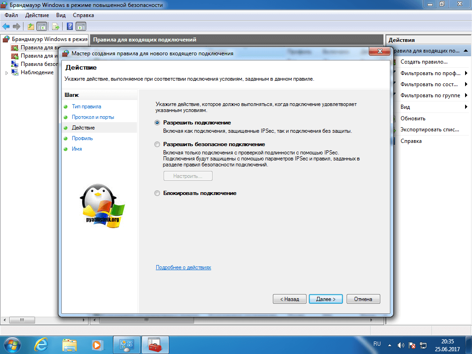Choose the 'Блокировать подключение' radio button
Image resolution: width=472 pixels, height=354 pixels.
coord(158,193)
